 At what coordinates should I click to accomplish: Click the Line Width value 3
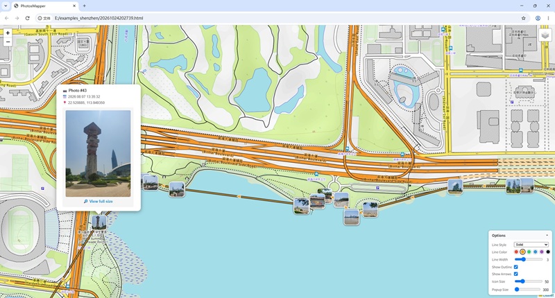547,260
